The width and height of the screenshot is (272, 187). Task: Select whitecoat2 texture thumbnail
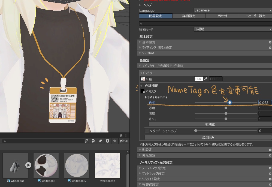(108, 165)
